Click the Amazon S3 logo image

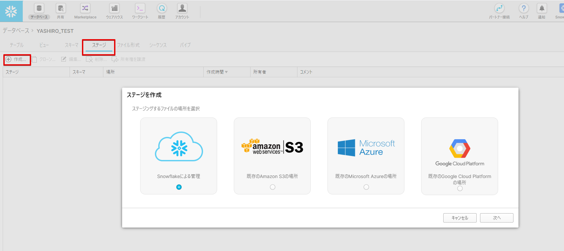click(272, 147)
